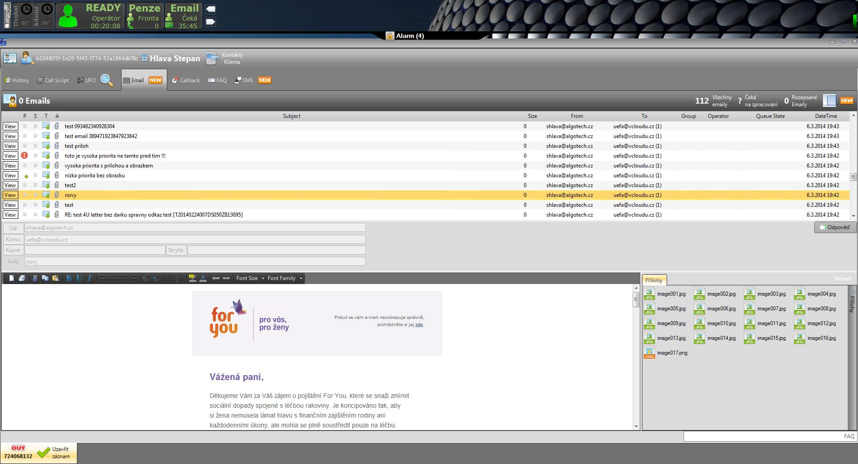
Task: Pick the text highlight color tool
Action: point(193,278)
